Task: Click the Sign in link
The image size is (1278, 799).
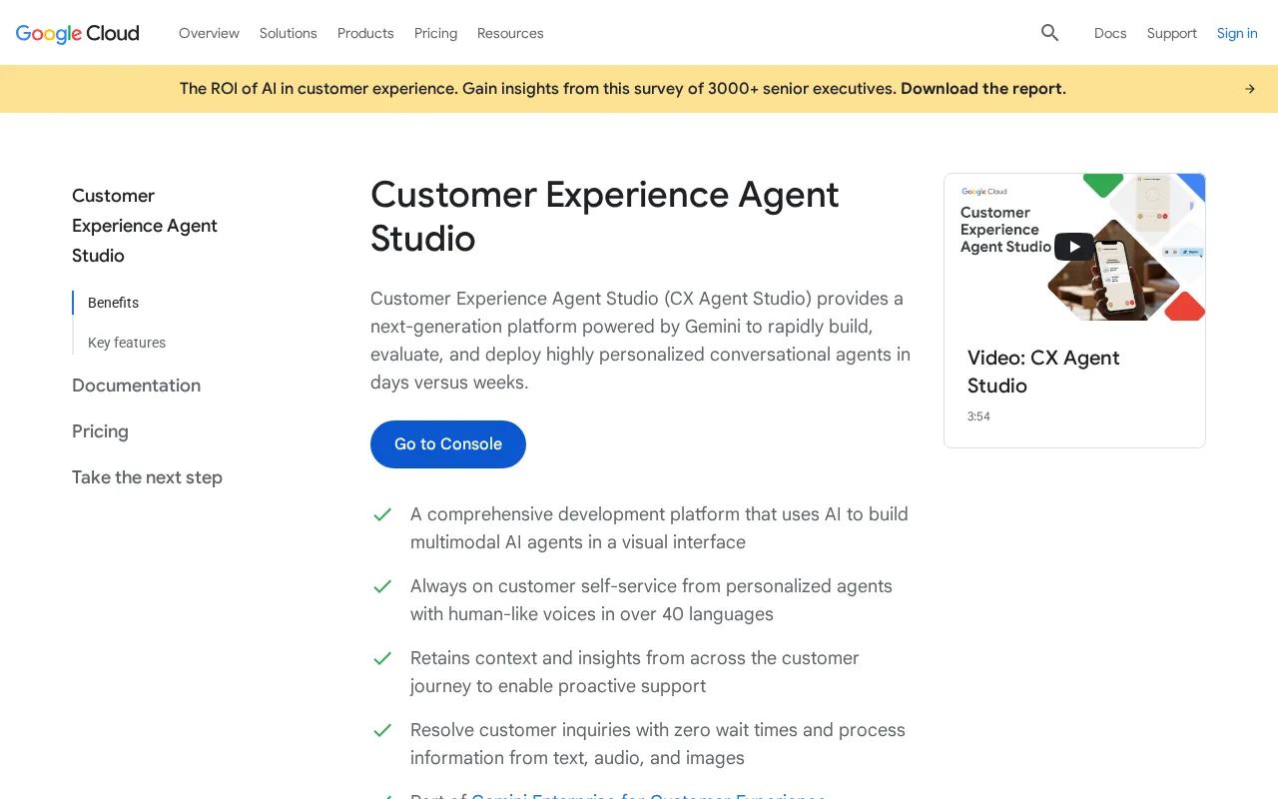Action: (1237, 33)
